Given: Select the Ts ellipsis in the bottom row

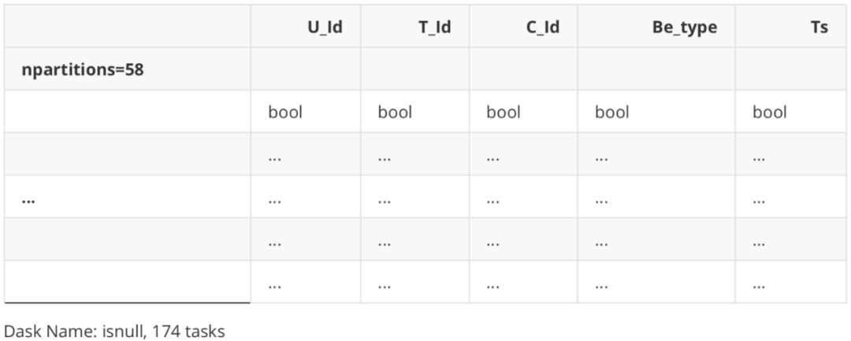Looking at the screenshot, I should (759, 286).
